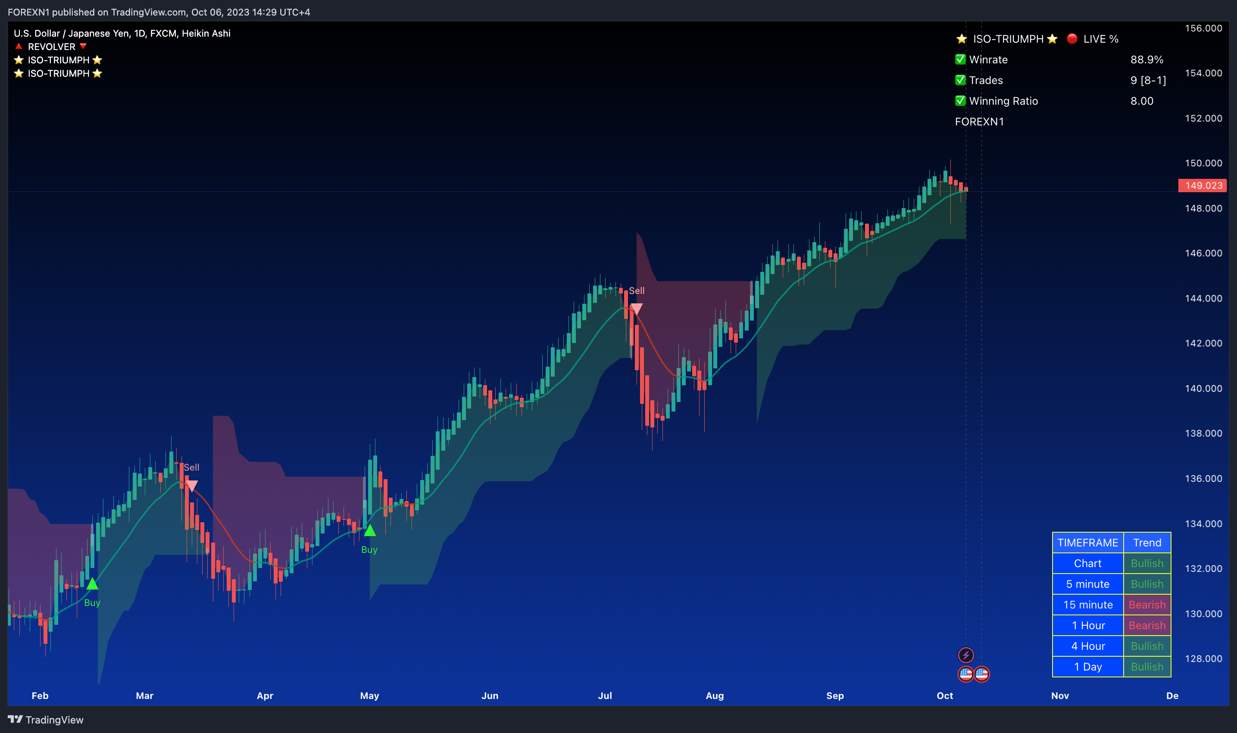1237x733 pixels.
Task: Click the 150.000 price axis label
Action: [1203, 163]
